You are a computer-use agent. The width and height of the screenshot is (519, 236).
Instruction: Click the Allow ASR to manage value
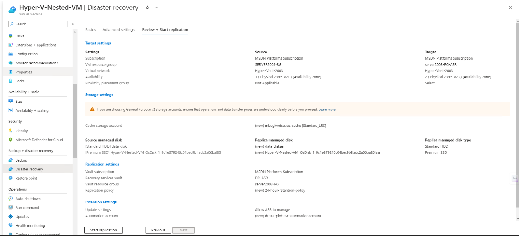coord(272,210)
